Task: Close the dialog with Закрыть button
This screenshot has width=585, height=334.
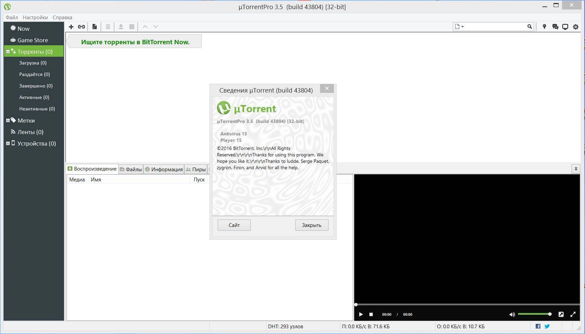Action: point(311,225)
